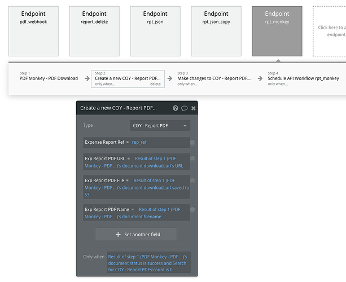Click delete link on Step 2

tap(155, 83)
